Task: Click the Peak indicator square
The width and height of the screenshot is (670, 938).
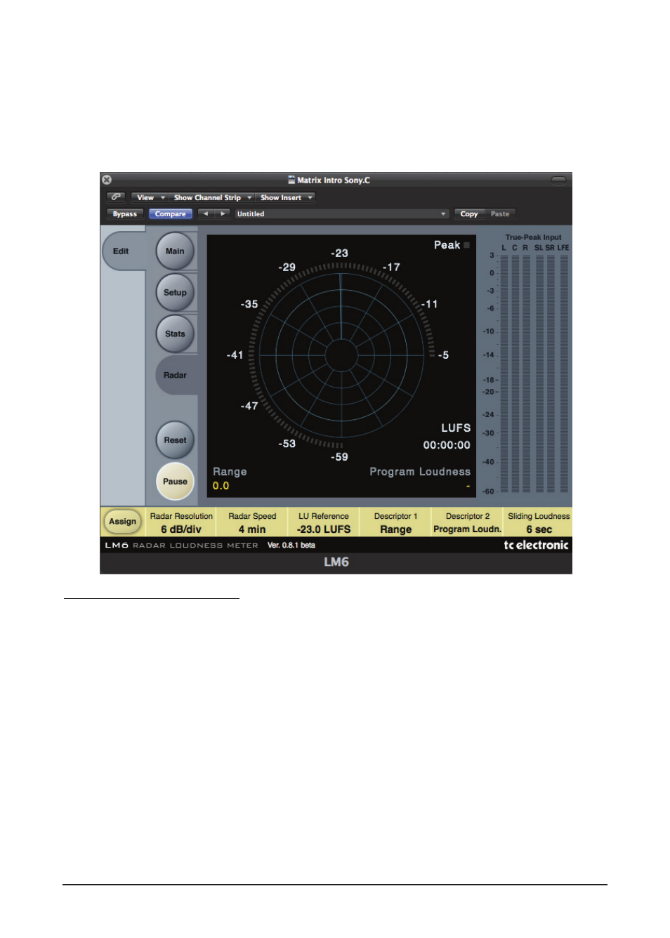Action: 466,245
